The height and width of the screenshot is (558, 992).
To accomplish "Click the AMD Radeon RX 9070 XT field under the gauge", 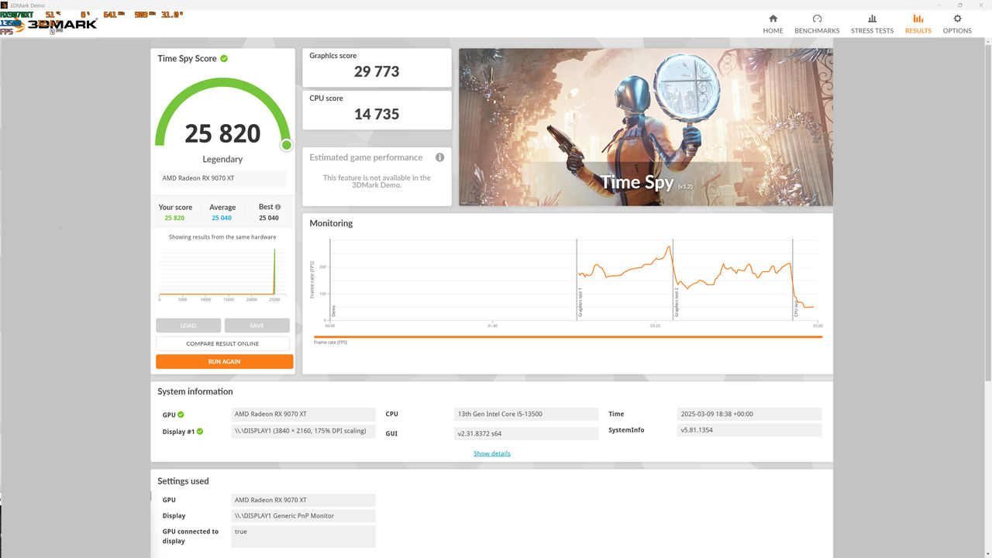I will point(222,178).
